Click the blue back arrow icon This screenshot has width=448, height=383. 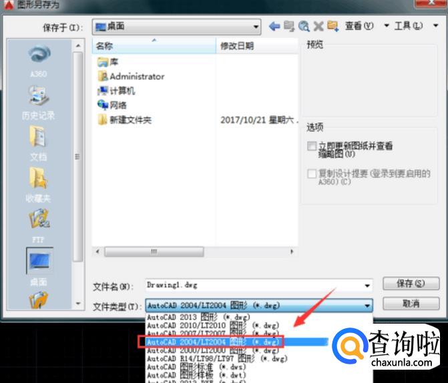(274, 26)
